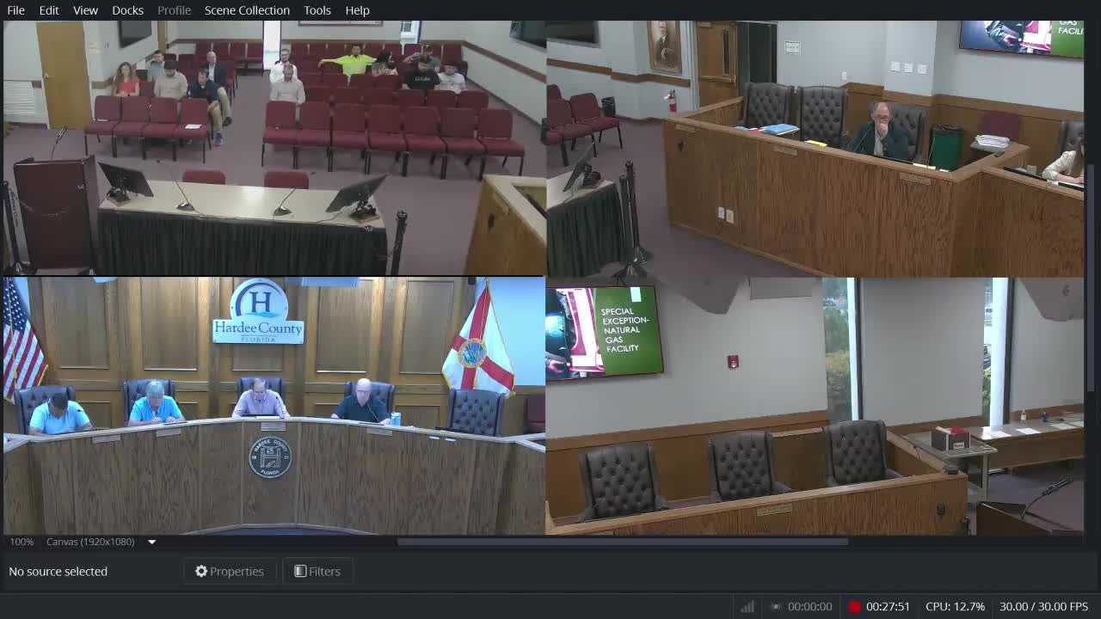This screenshot has width=1101, height=619.
Task: Select the clerk desk camera feed
Action: (815, 148)
